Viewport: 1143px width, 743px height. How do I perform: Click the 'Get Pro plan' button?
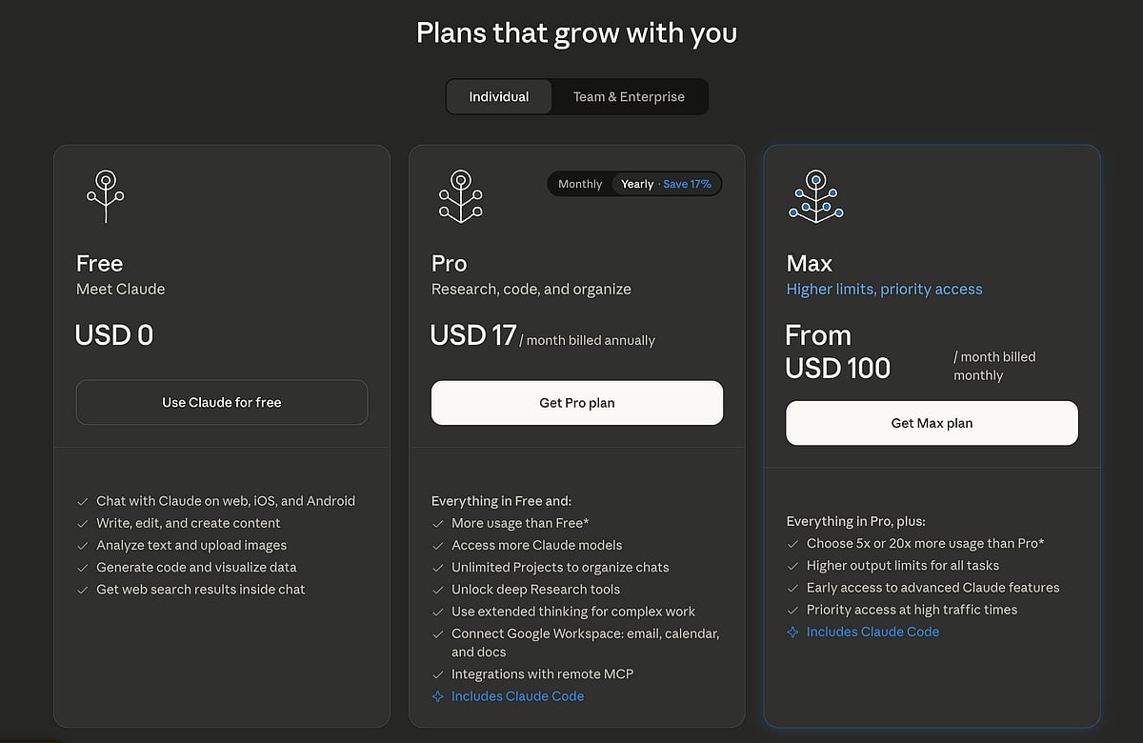(577, 403)
